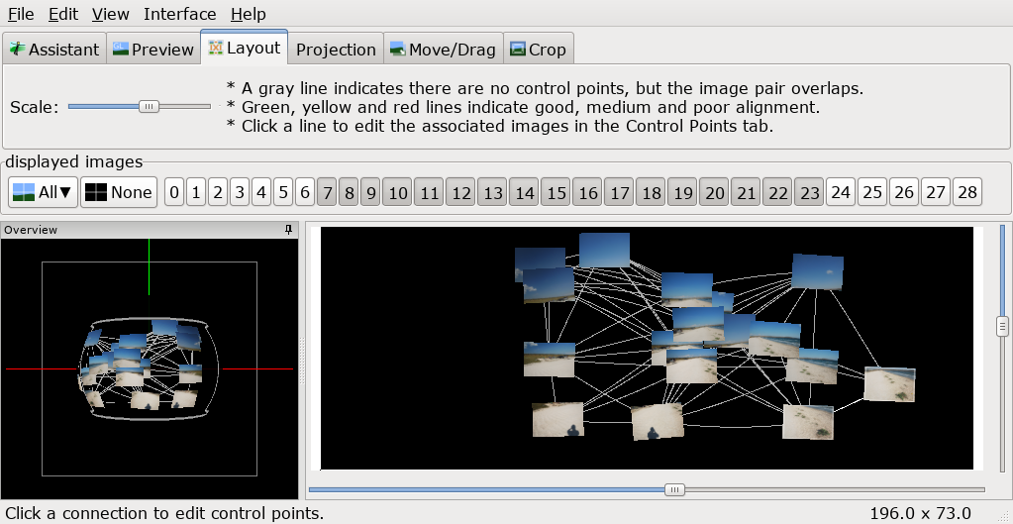The width and height of the screenshot is (1013, 524).
Task: Toggle display of image 2
Action: coord(218,192)
